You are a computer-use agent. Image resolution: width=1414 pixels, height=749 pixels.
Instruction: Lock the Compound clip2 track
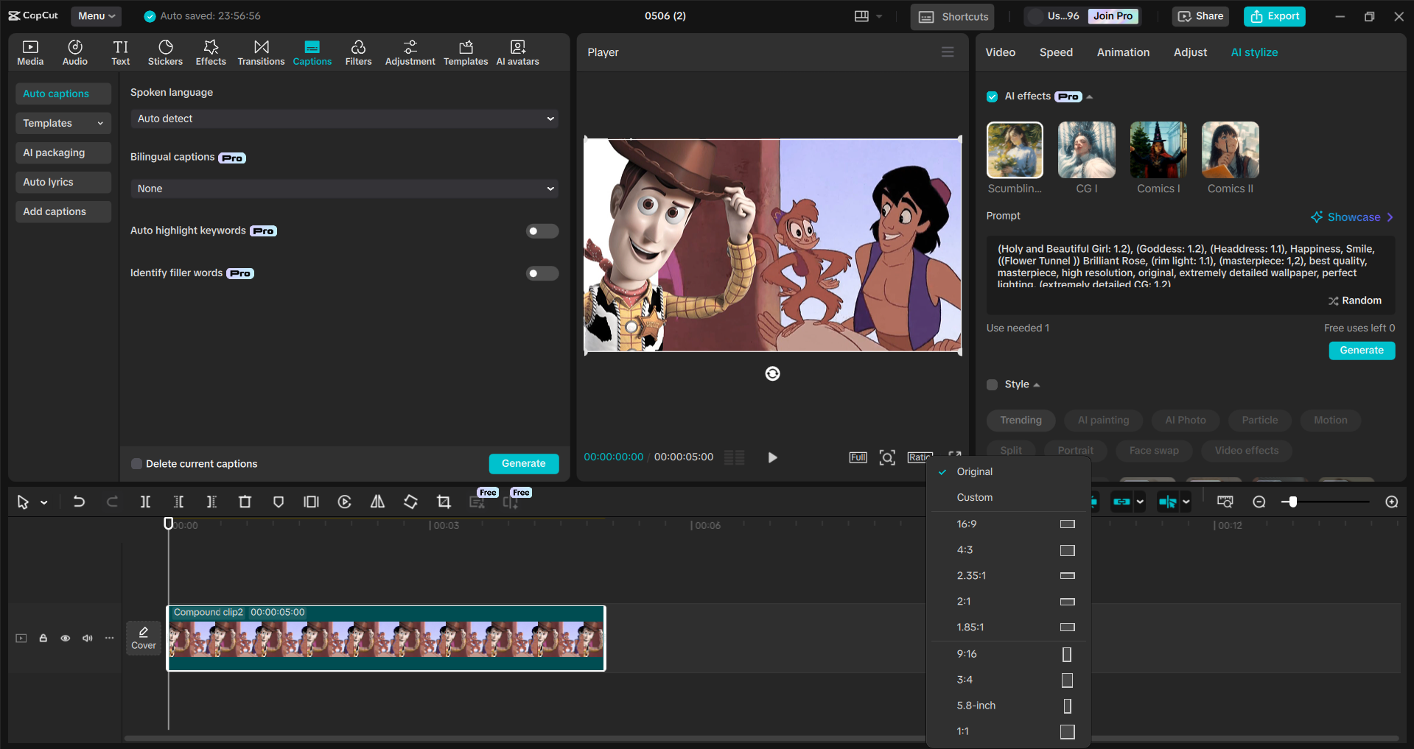click(43, 638)
